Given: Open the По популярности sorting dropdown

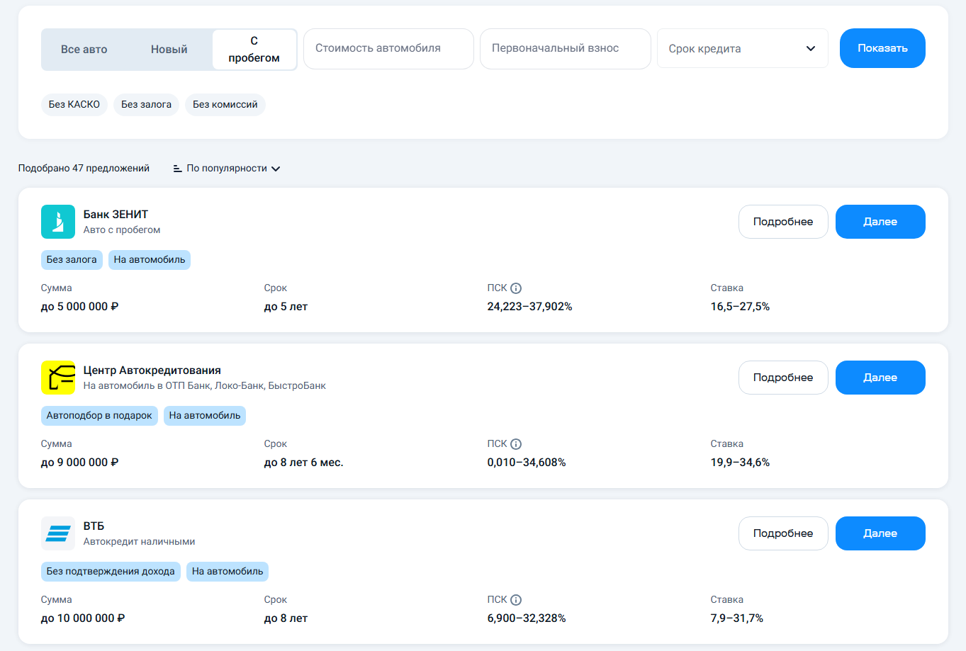Looking at the screenshot, I should pos(227,169).
